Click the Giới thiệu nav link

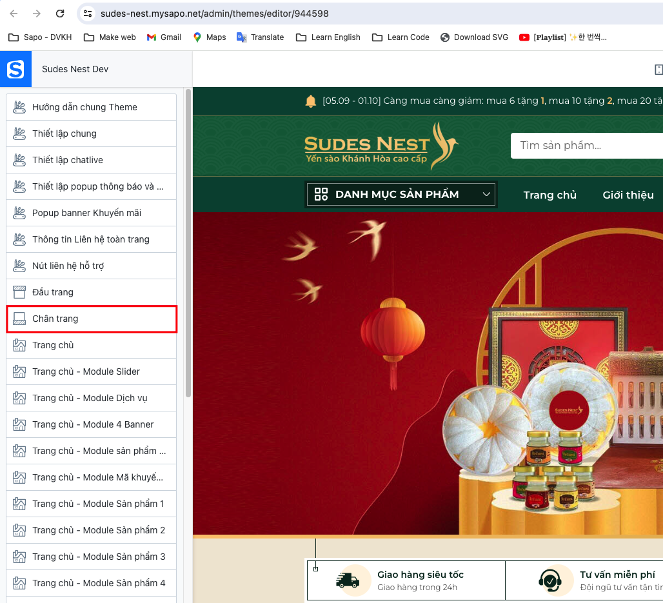coord(628,195)
